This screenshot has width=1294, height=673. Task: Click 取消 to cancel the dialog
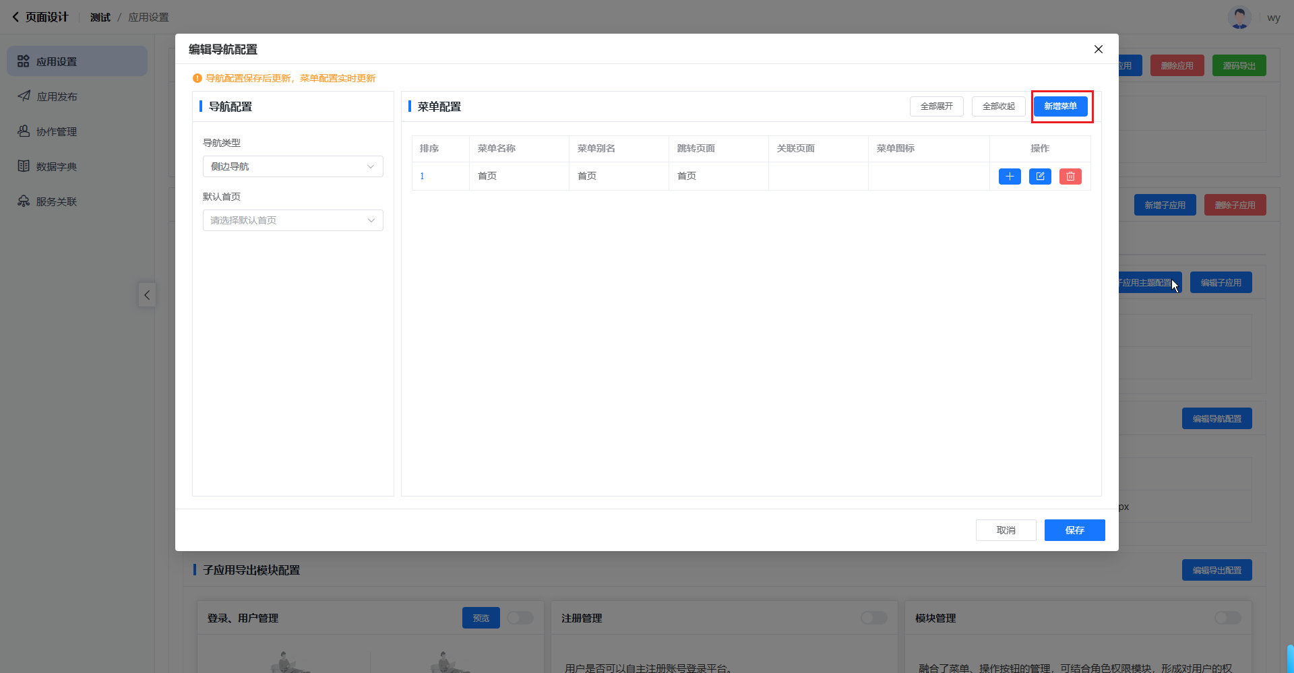[1006, 530]
